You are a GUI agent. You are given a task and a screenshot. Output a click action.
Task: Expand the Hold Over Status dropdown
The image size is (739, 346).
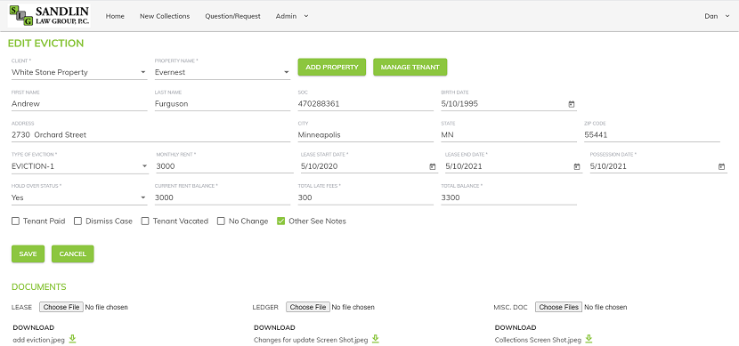pos(79,197)
